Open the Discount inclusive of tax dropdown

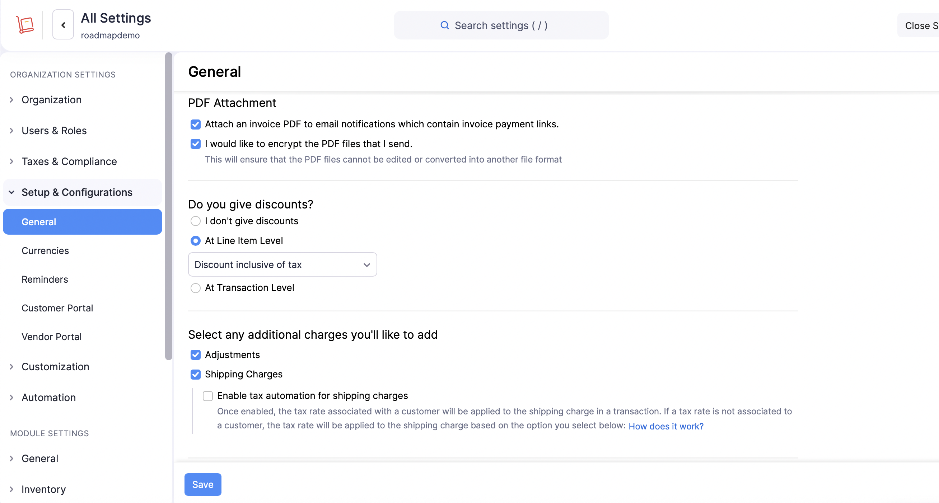[x=282, y=265]
